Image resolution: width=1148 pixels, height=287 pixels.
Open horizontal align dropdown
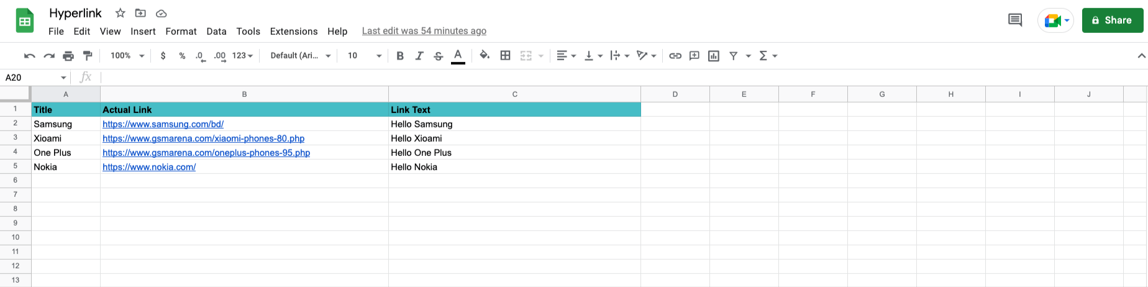click(567, 56)
